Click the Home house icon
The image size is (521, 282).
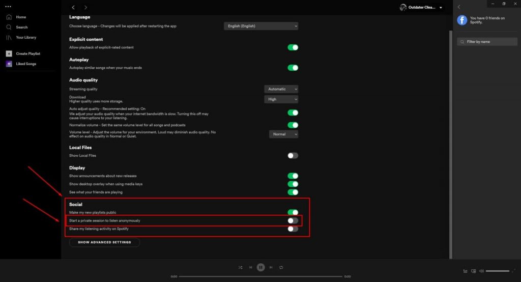click(x=9, y=17)
